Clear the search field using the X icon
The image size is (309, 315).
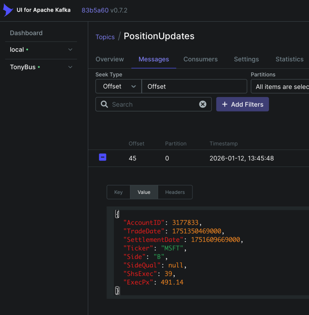[x=203, y=104]
